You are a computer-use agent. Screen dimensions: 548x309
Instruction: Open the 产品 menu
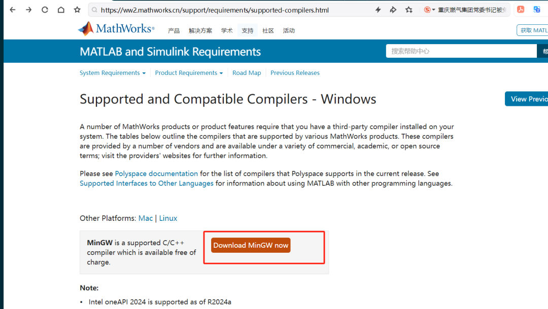click(174, 31)
